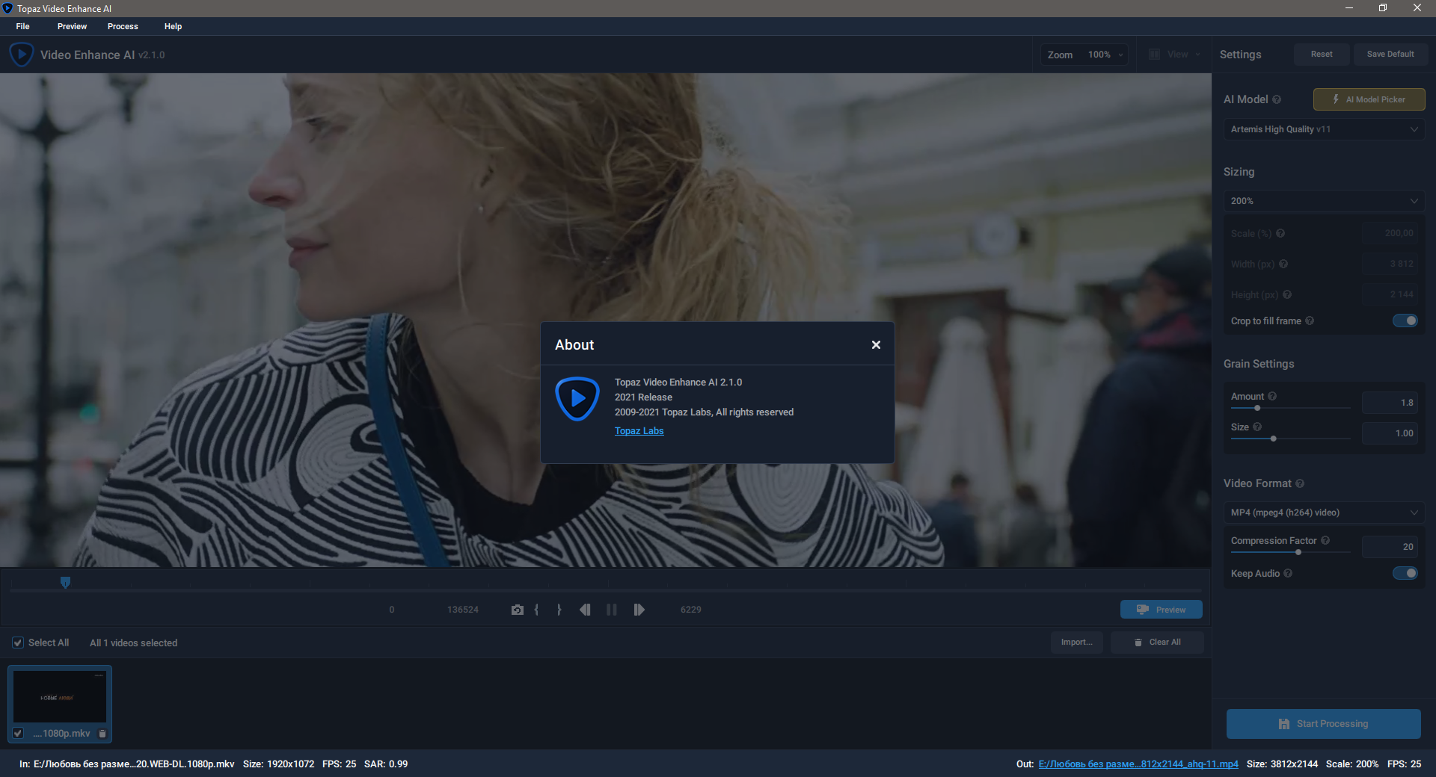Close the About dialog
This screenshot has width=1436, height=777.
(876, 344)
